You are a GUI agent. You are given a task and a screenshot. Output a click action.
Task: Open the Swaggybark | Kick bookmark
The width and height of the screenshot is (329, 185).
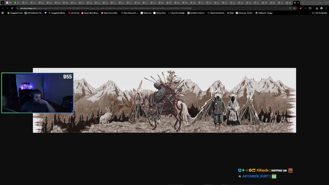pyautogui.click(x=15, y=13)
